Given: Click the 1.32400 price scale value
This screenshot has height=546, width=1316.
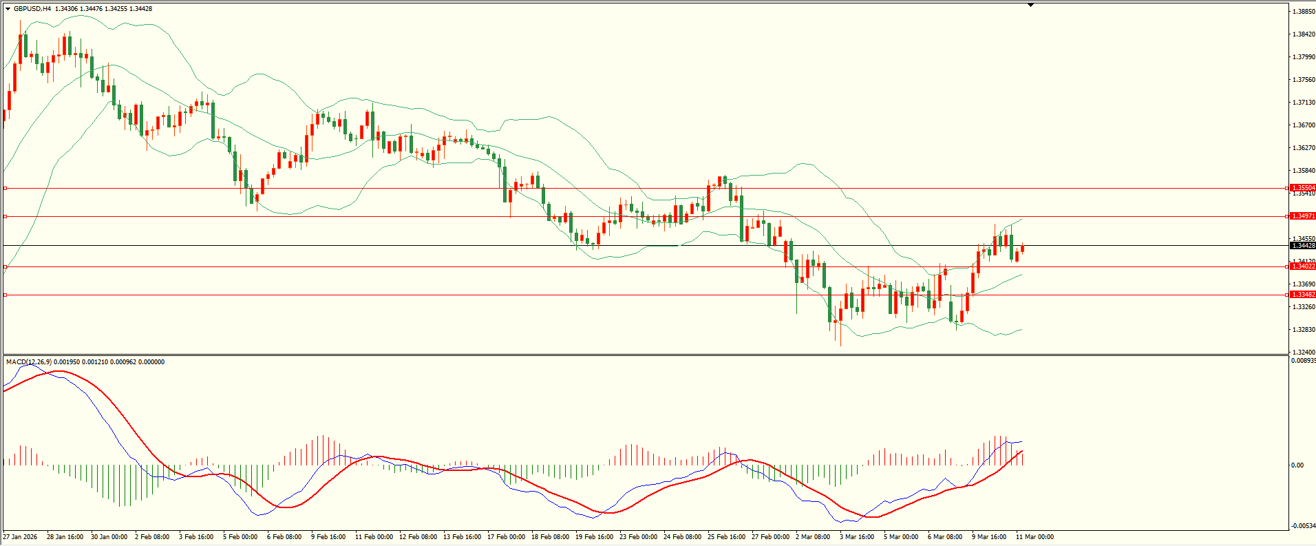Looking at the screenshot, I should (1304, 353).
